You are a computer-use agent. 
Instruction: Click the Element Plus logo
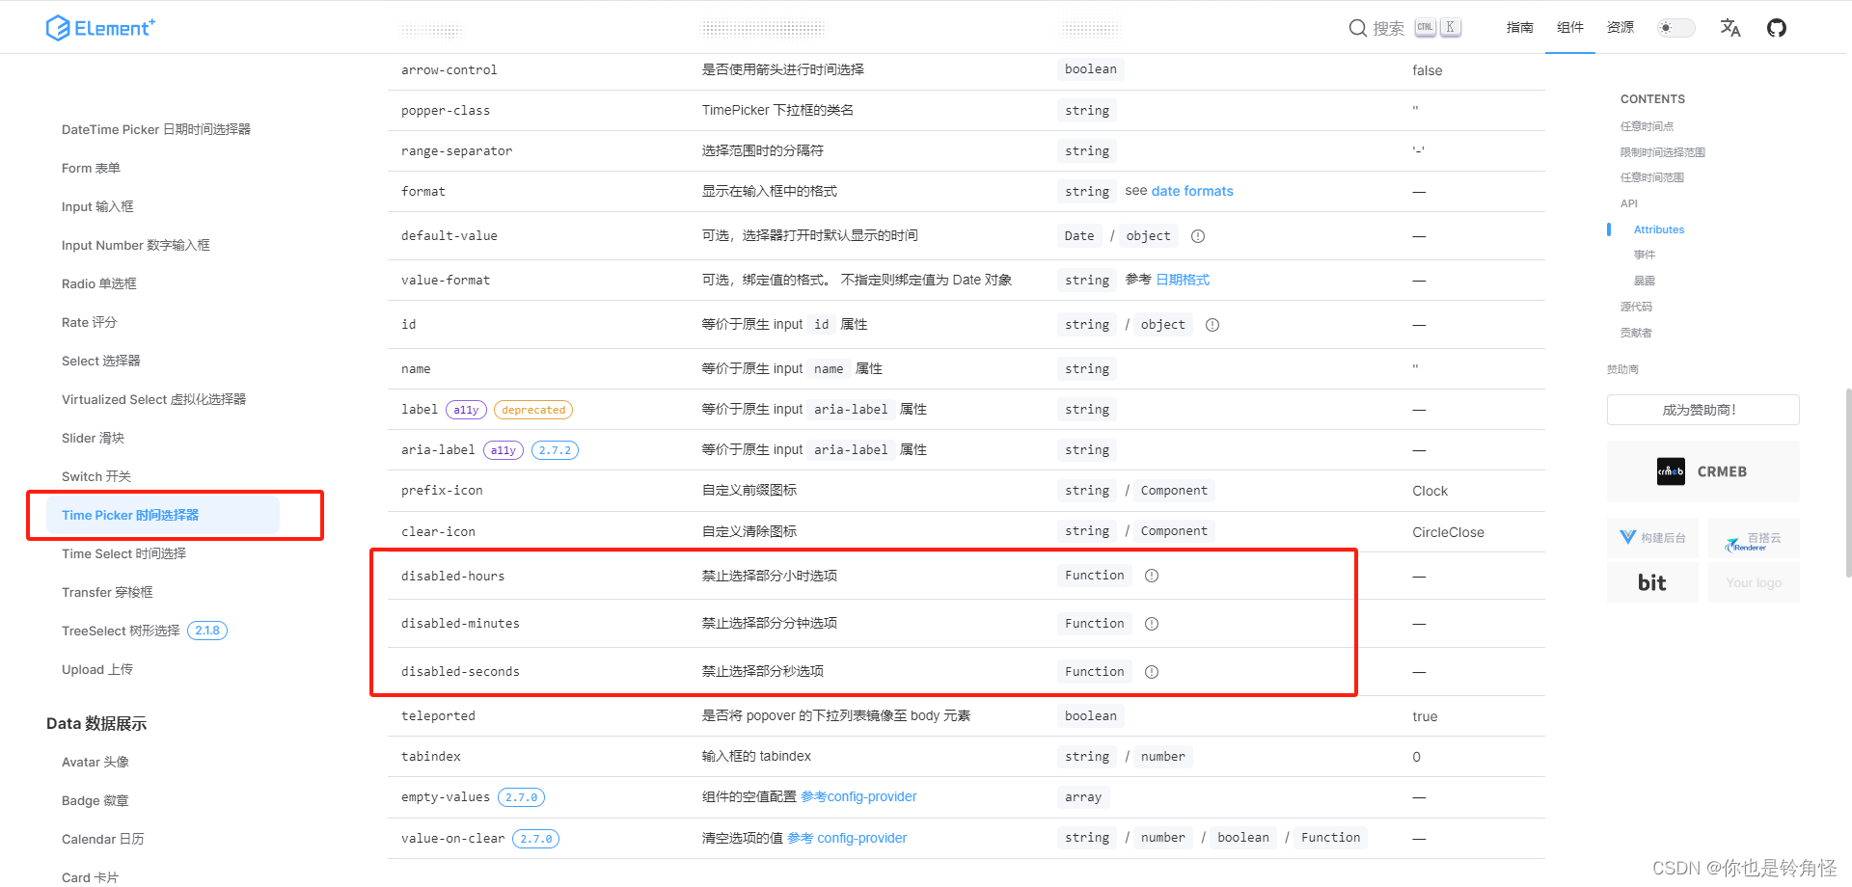tap(100, 27)
